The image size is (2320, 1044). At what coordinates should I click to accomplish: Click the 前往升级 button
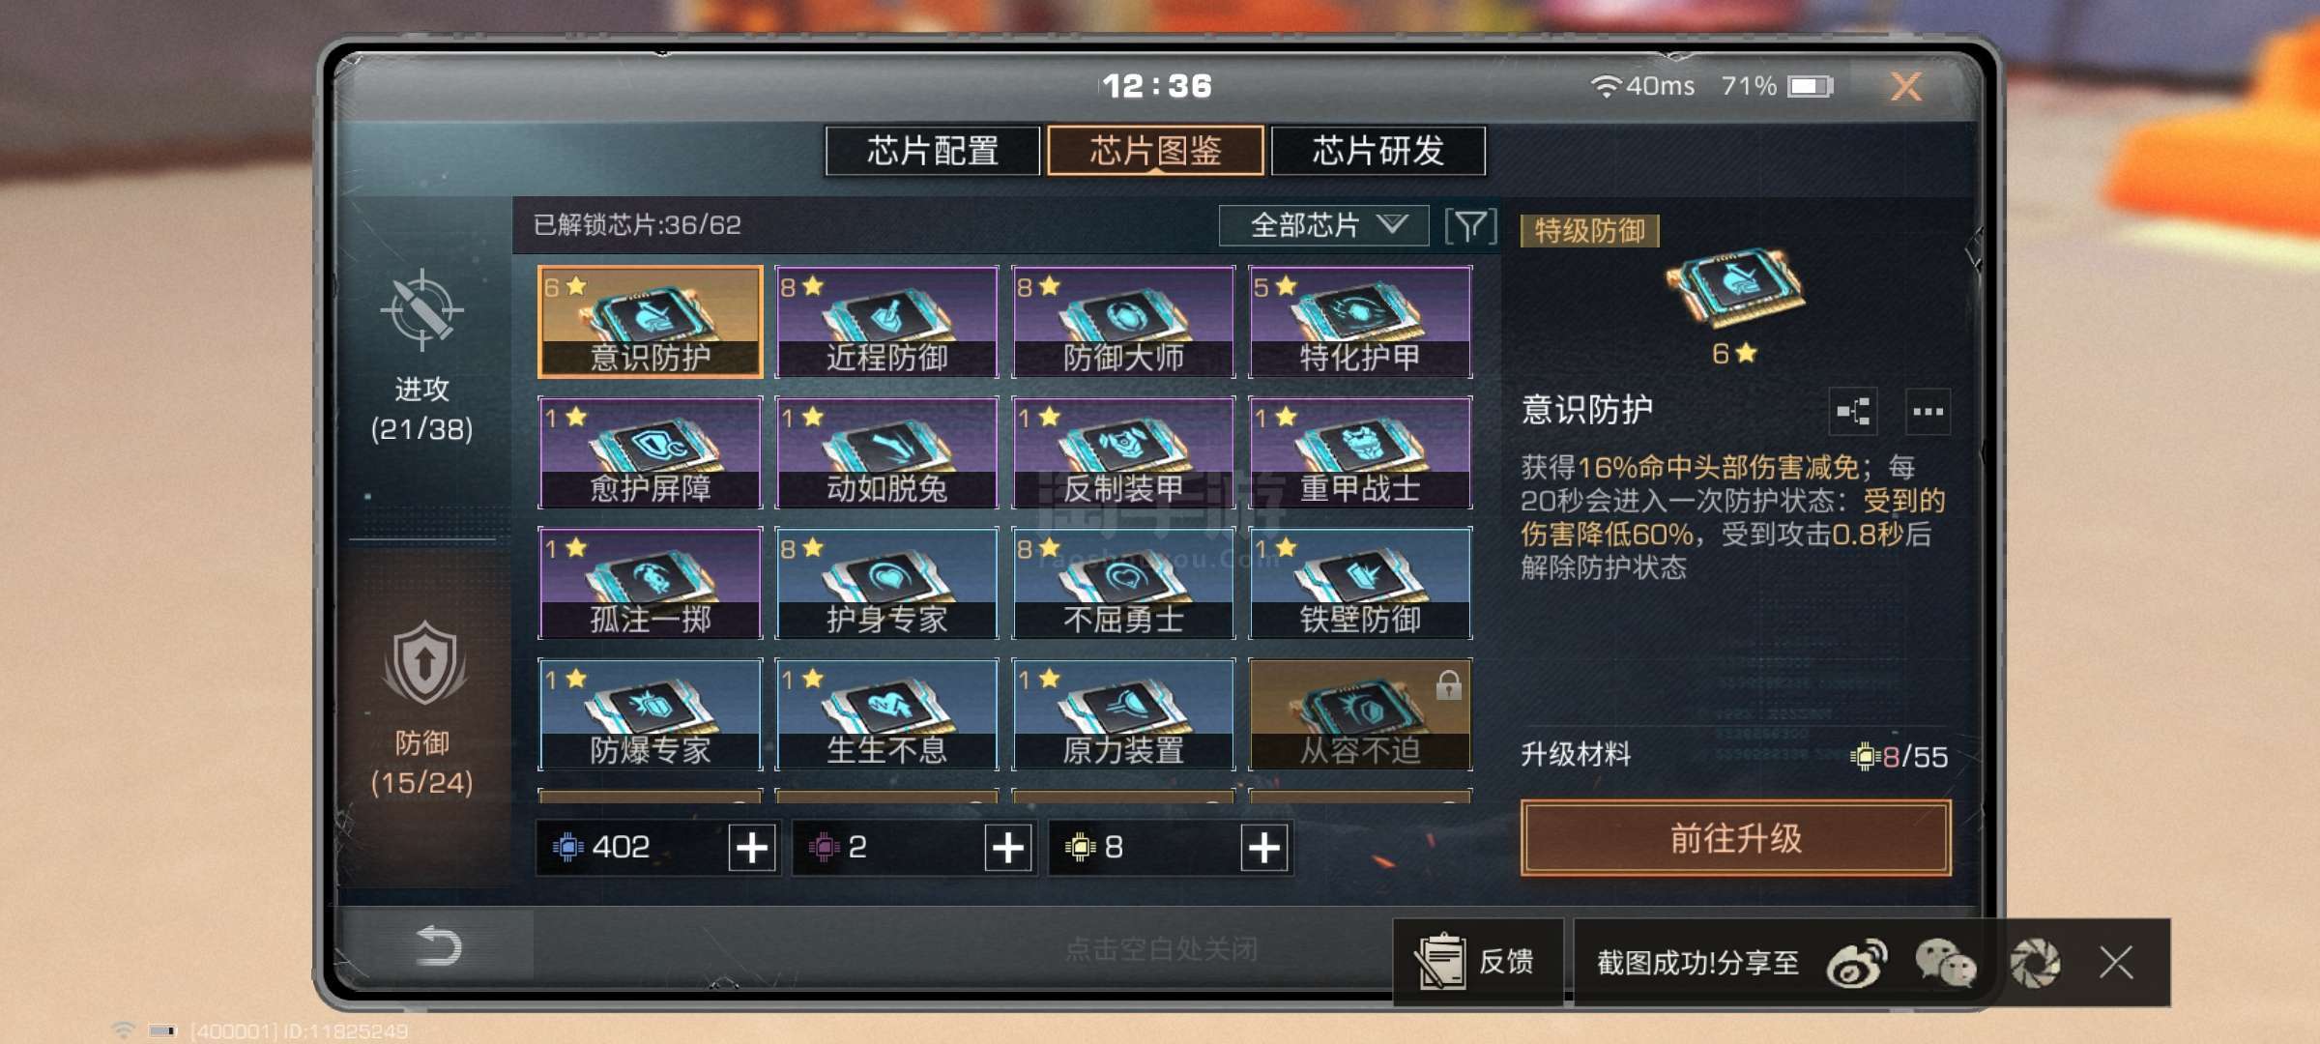pyautogui.click(x=1735, y=838)
